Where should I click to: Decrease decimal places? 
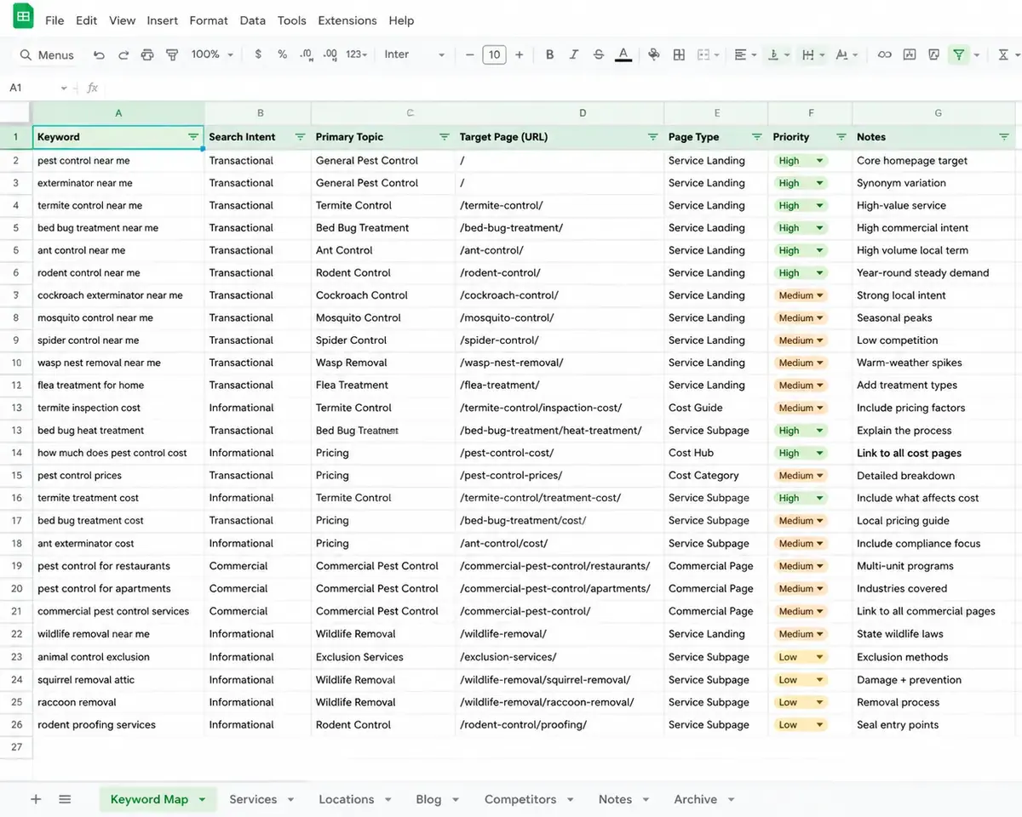pos(307,54)
